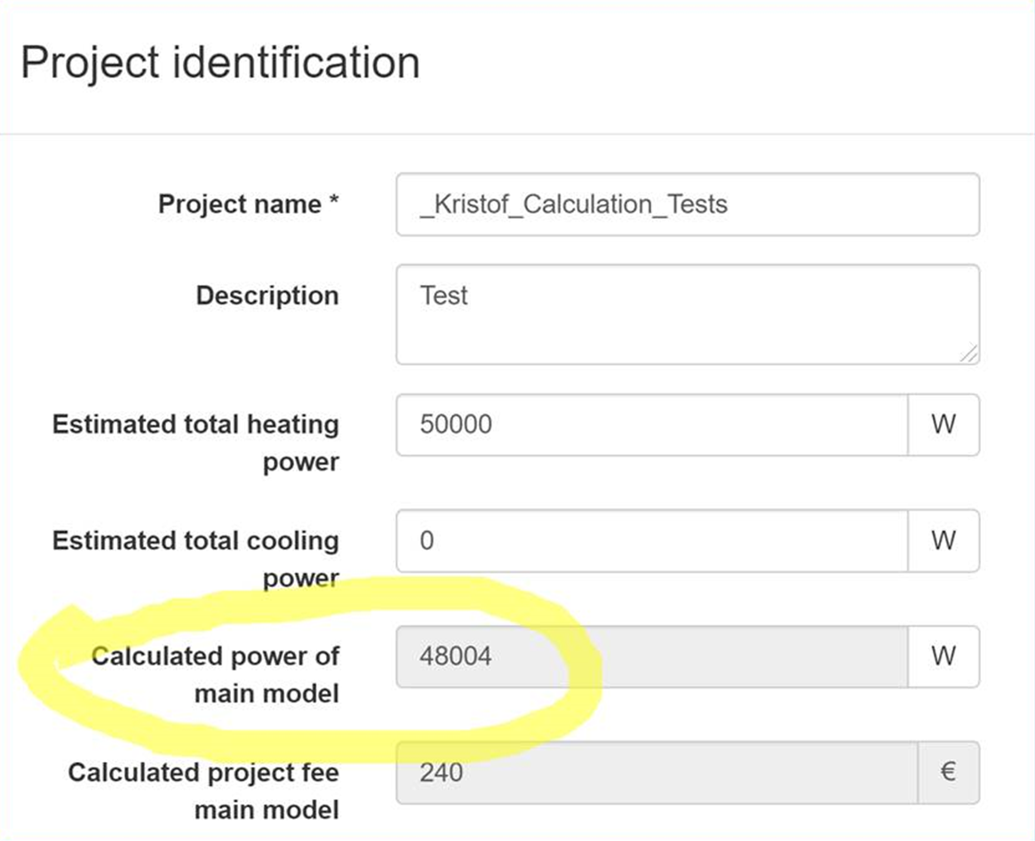Click the W unit beside heating power
Screen dimensions: 1035x841
[x=943, y=425]
